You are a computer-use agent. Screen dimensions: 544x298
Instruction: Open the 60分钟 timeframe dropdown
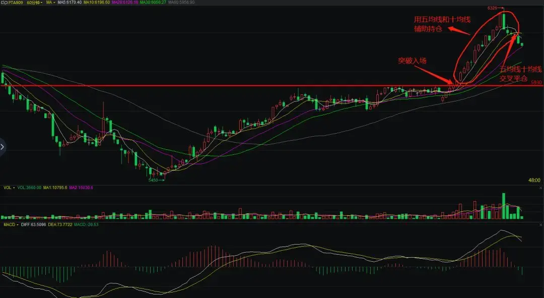point(35,3)
